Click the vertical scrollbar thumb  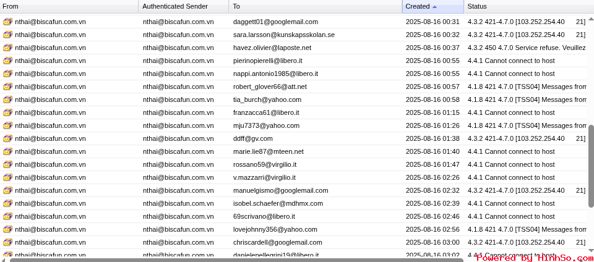click(591, 166)
